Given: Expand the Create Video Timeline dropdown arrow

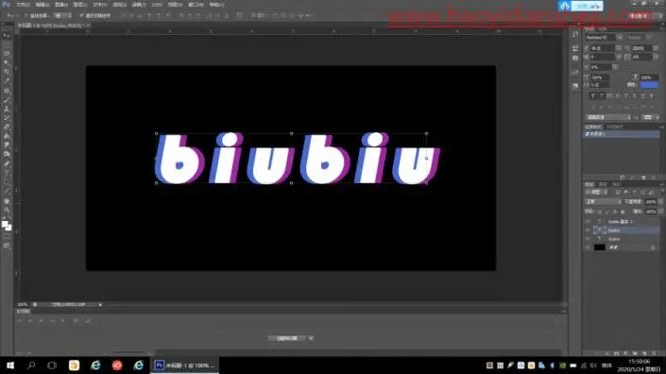Looking at the screenshot, I should tap(311, 338).
